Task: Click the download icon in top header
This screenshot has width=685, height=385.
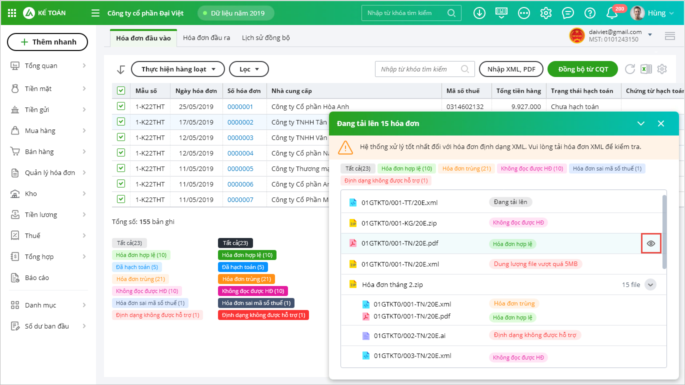Action: (479, 13)
